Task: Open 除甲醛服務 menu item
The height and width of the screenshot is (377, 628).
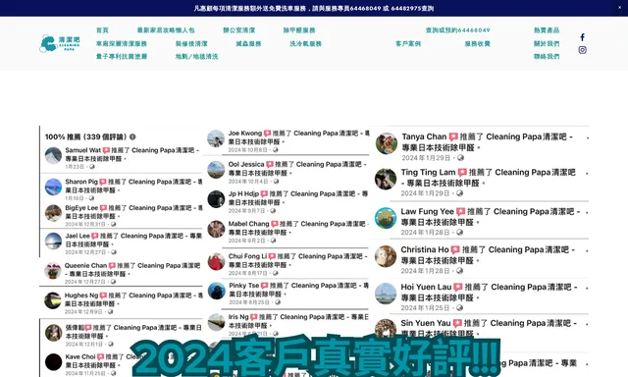Action: coord(299,30)
